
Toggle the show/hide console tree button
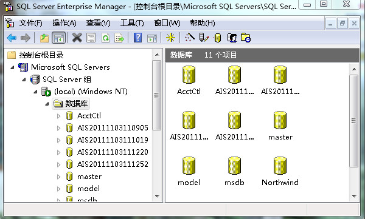[x=59, y=38]
